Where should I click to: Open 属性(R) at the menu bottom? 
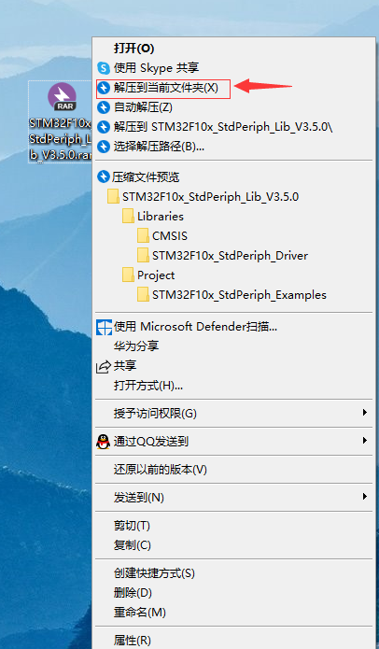tap(133, 641)
